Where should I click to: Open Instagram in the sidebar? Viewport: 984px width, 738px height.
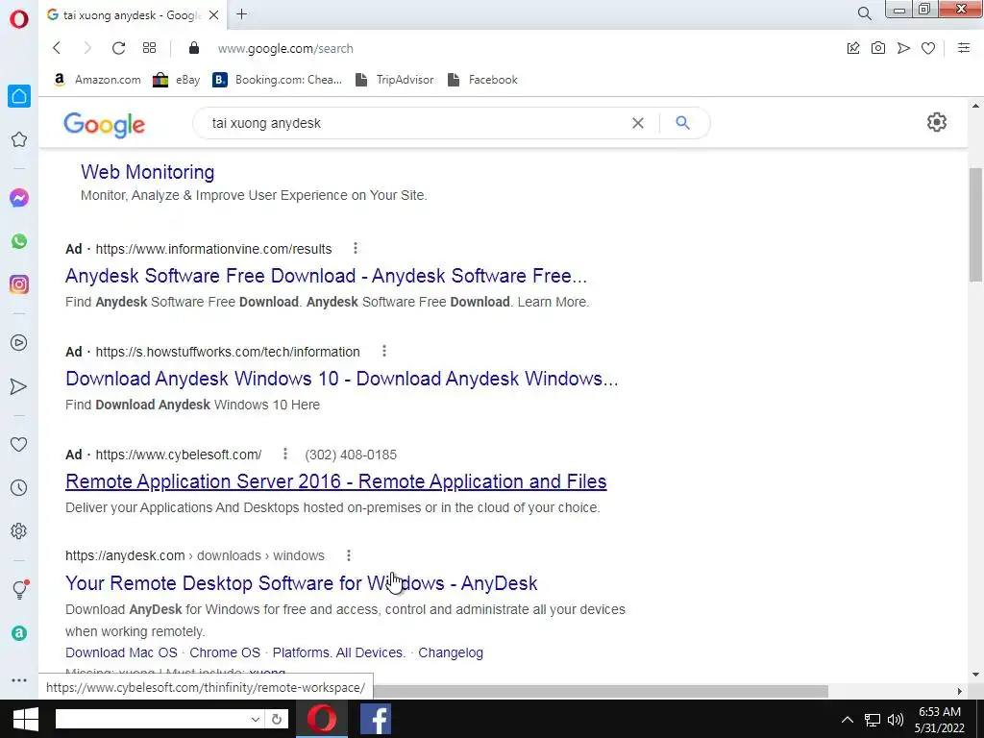[x=19, y=284]
